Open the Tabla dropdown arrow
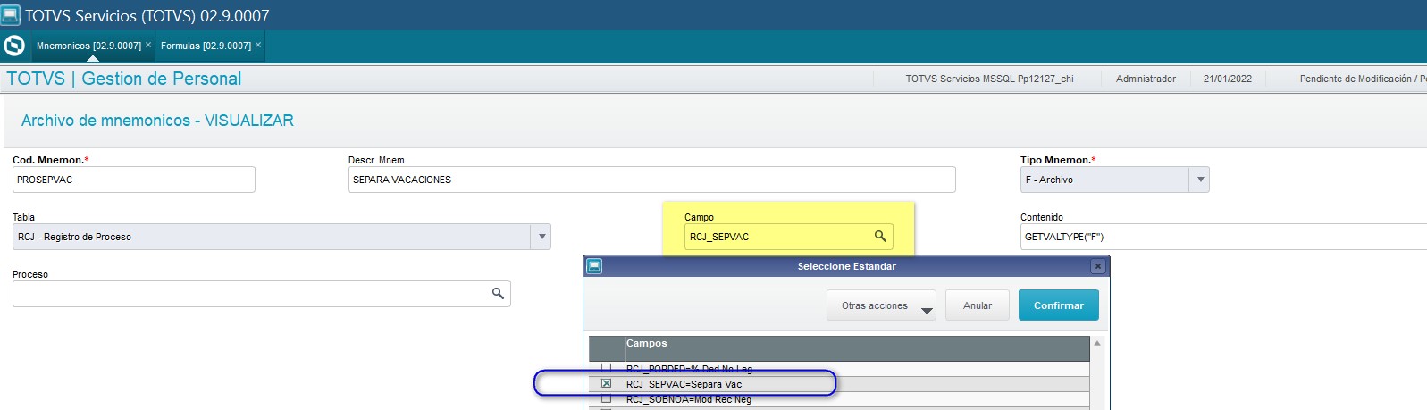 click(x=541, y=237)
